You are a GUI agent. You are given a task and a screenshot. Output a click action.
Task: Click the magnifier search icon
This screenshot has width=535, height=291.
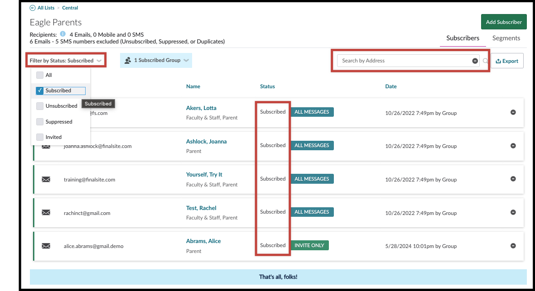click(485, 61)
